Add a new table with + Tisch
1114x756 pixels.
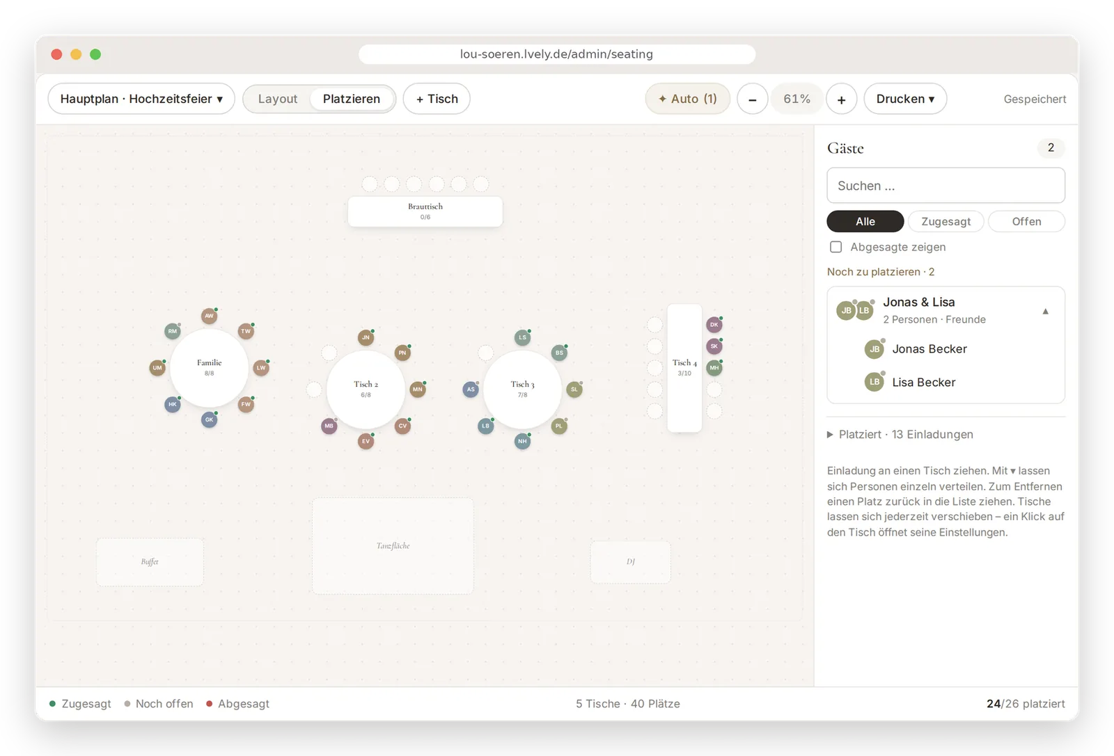click(x=437, y=99)
